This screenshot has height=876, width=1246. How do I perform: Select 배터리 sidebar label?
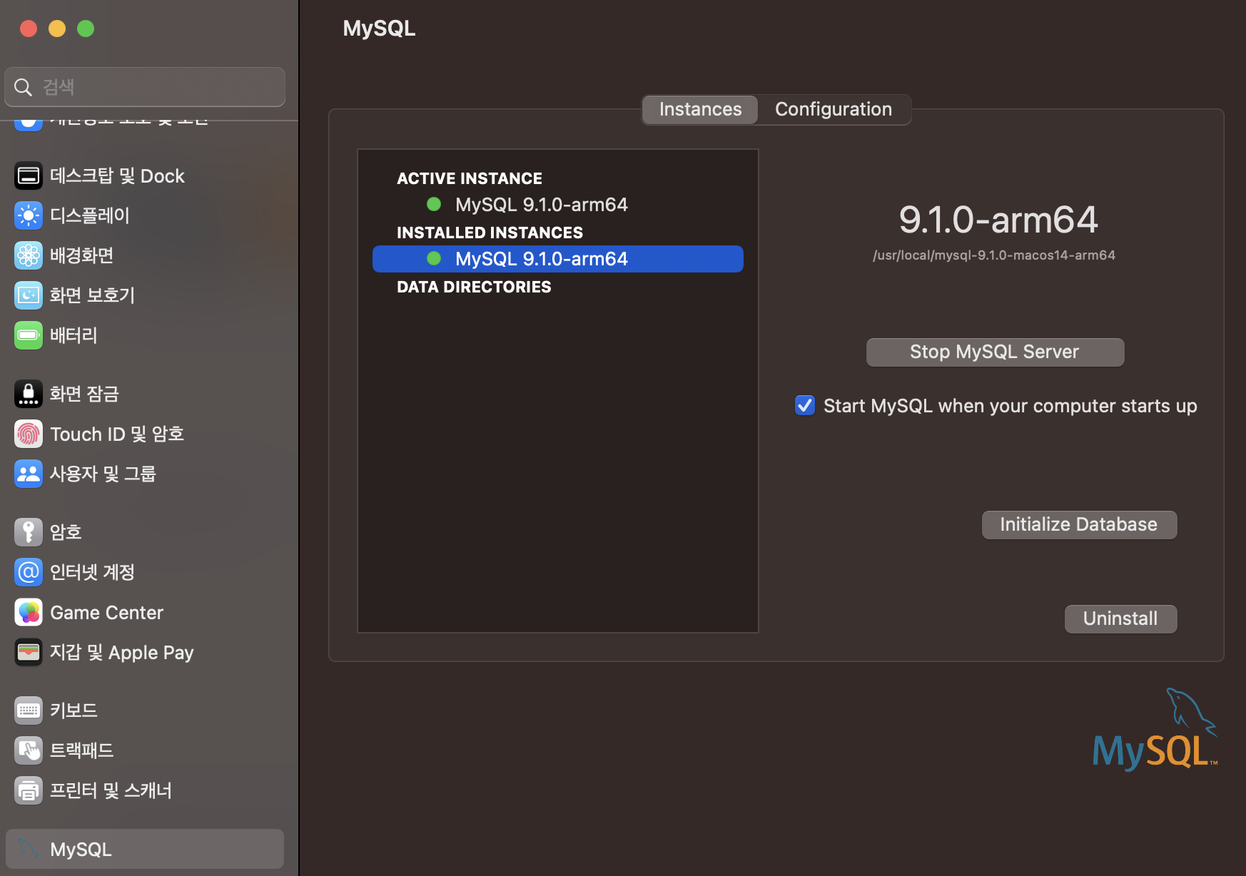(x=74, y=335)
